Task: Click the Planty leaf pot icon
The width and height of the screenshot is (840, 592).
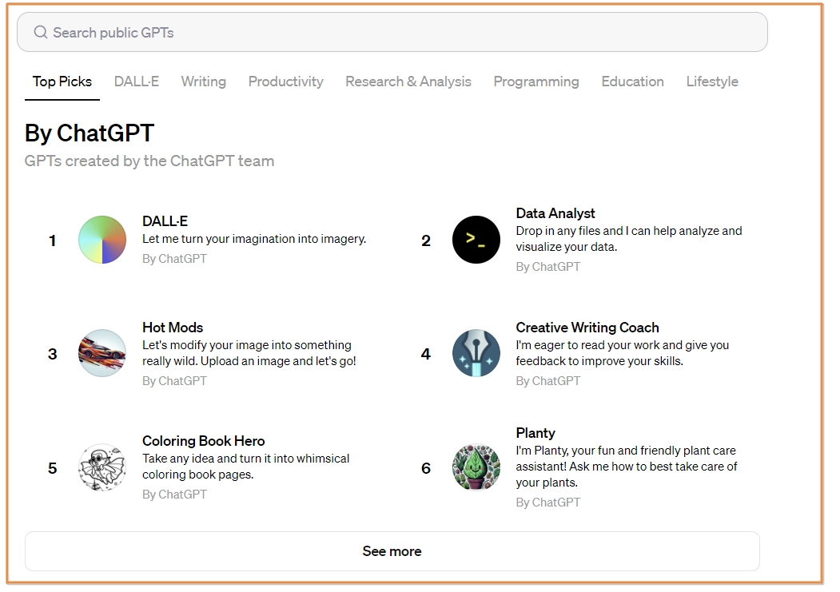Action: point(476,467)
